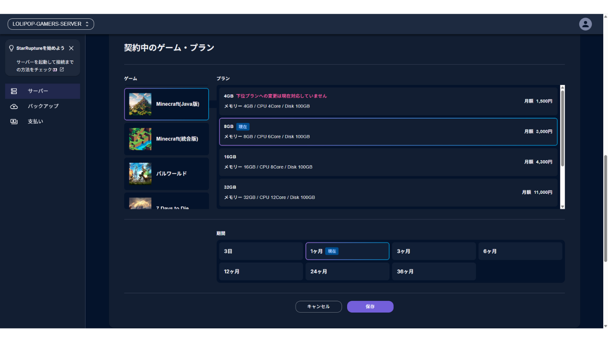Choose the 4GB plan row

tap(388, 101)
